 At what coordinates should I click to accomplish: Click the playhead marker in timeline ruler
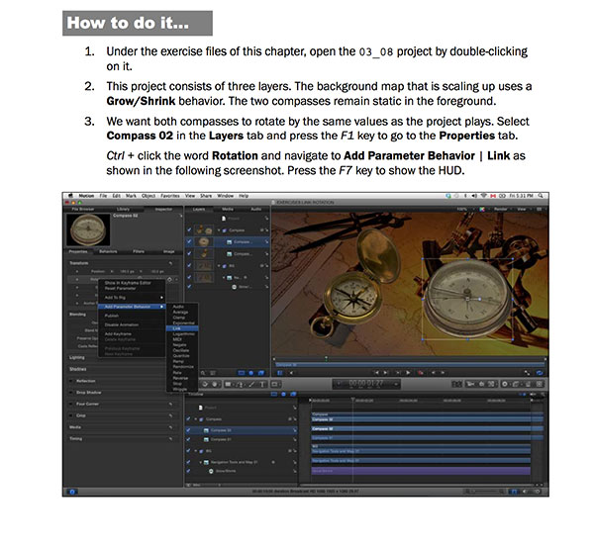tap(352, 400)
